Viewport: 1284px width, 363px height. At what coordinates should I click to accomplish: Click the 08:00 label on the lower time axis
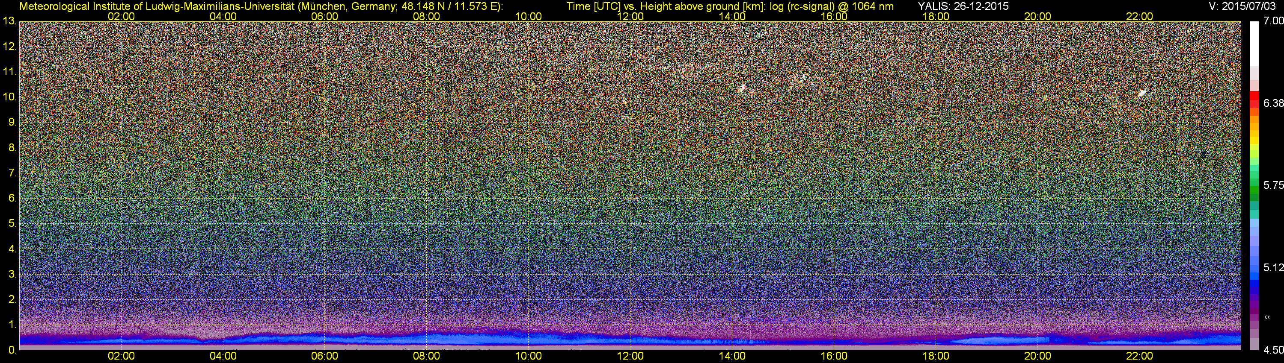click(x=427, y=356)
